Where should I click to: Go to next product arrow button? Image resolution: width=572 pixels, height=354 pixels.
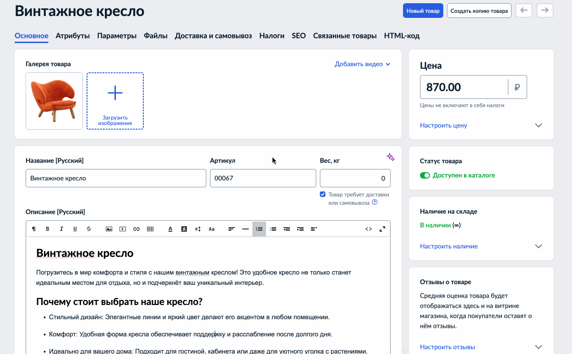click(545, 11)
